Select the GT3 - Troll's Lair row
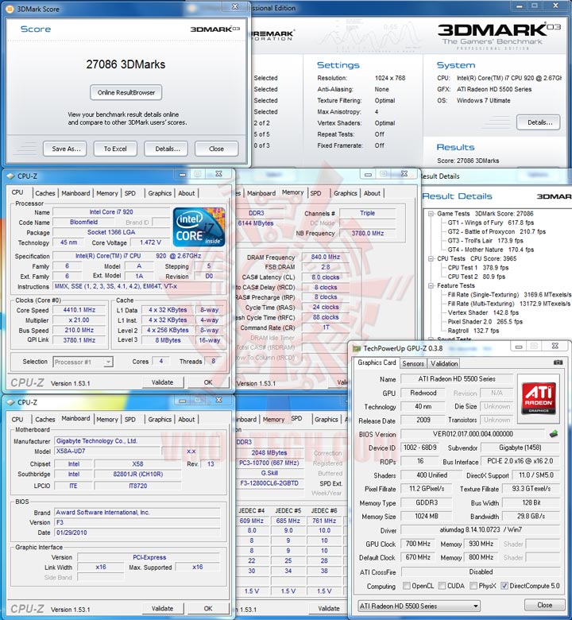Viewport: 572px width, 620px height. (x=485, y=241)
